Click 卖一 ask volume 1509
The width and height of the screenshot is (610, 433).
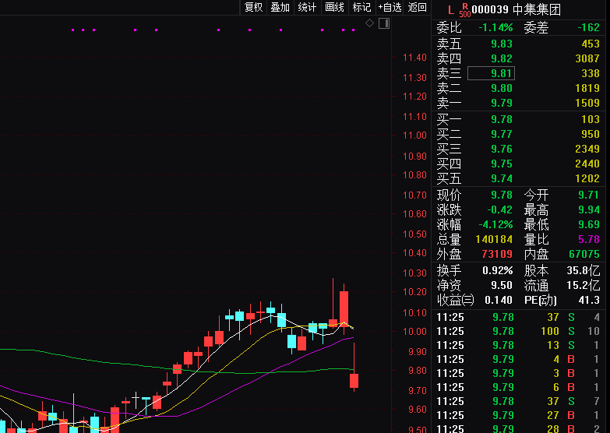pyautogui.click(x=587, y=103)
